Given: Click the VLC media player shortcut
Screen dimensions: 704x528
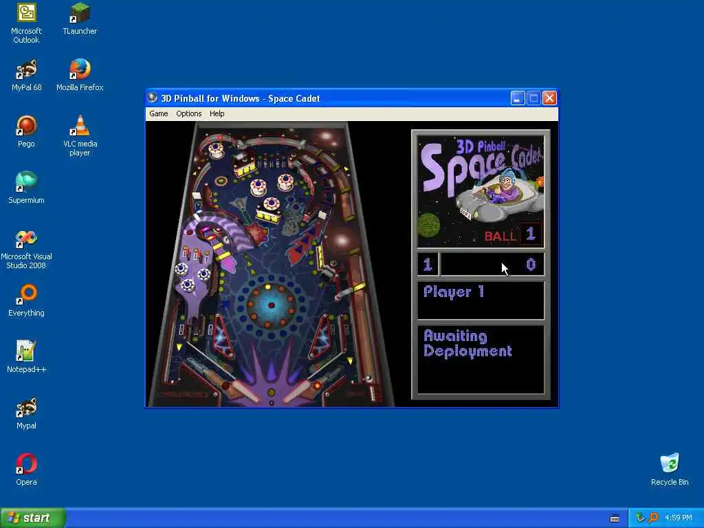Looking at the screenshot, I should pyautogui.click(x=80, y=136).
